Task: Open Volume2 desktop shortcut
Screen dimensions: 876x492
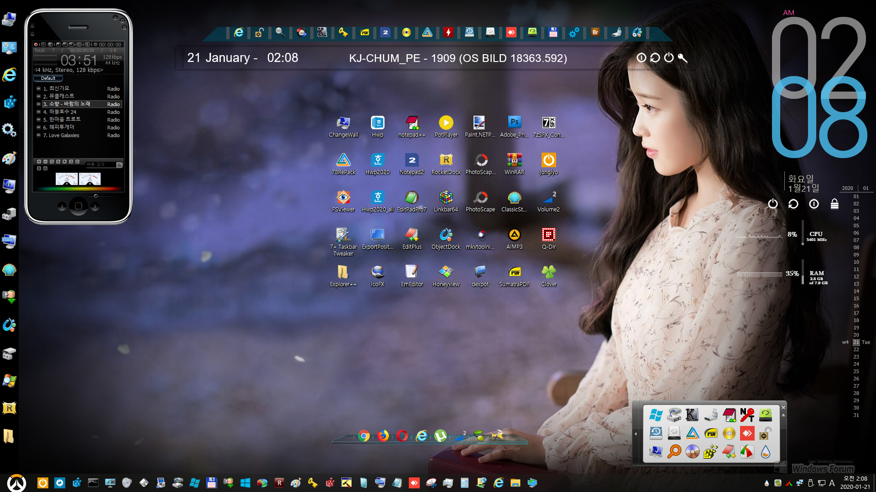Action: click(548, 201)
